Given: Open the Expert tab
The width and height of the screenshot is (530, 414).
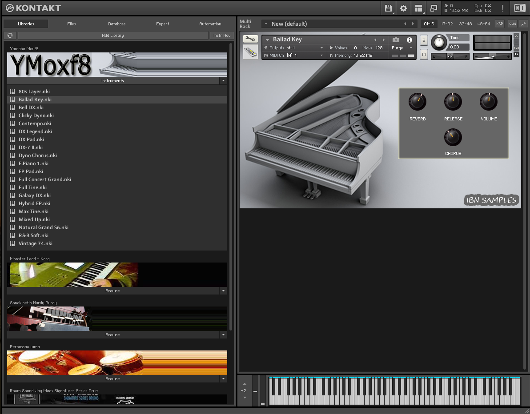Looking at the screenshot, I should (163, 24).
